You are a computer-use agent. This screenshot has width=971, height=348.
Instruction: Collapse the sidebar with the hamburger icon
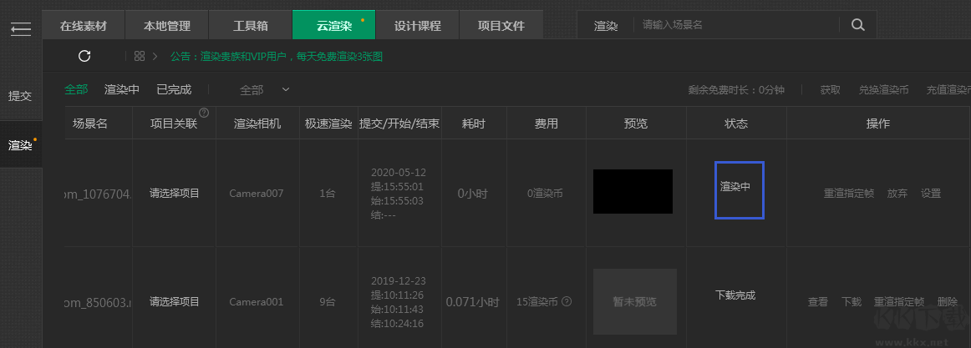point(21,30)
